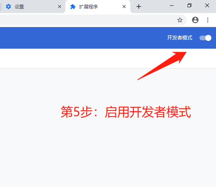Open the profile avatar menu
The image size is (216, 187).
click(x=195, y=20)
